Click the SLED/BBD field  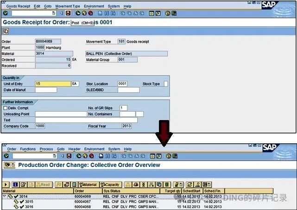click(129, 90)
